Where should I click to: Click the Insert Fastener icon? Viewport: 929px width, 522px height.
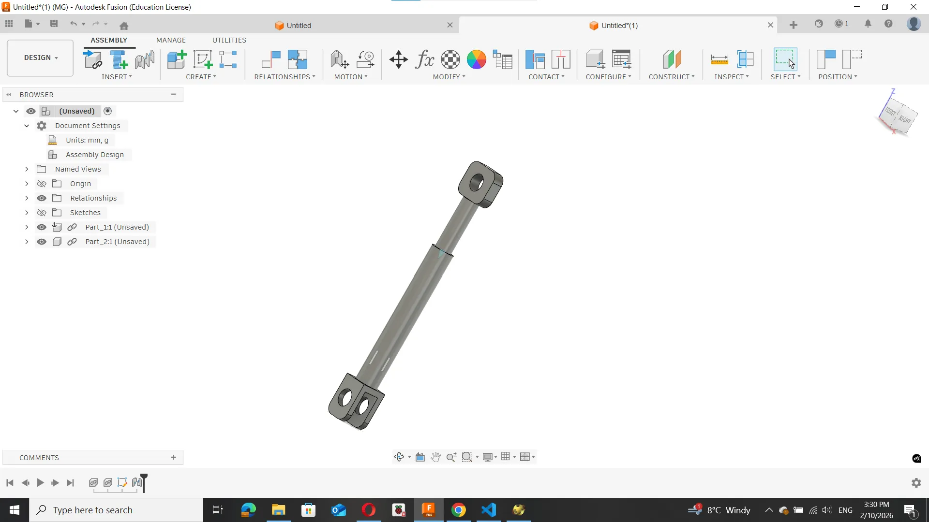pos(119,59)
